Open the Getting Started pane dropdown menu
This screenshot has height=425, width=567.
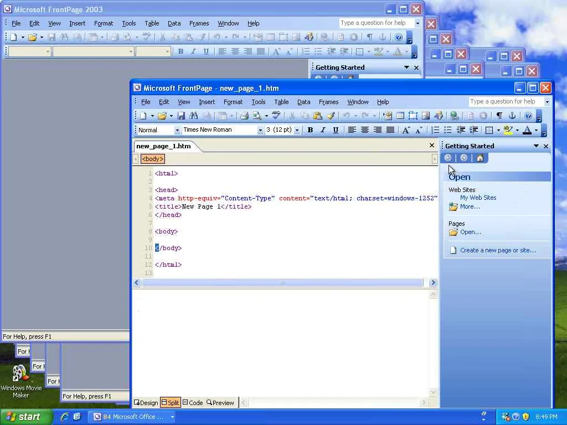coord(536,146)
